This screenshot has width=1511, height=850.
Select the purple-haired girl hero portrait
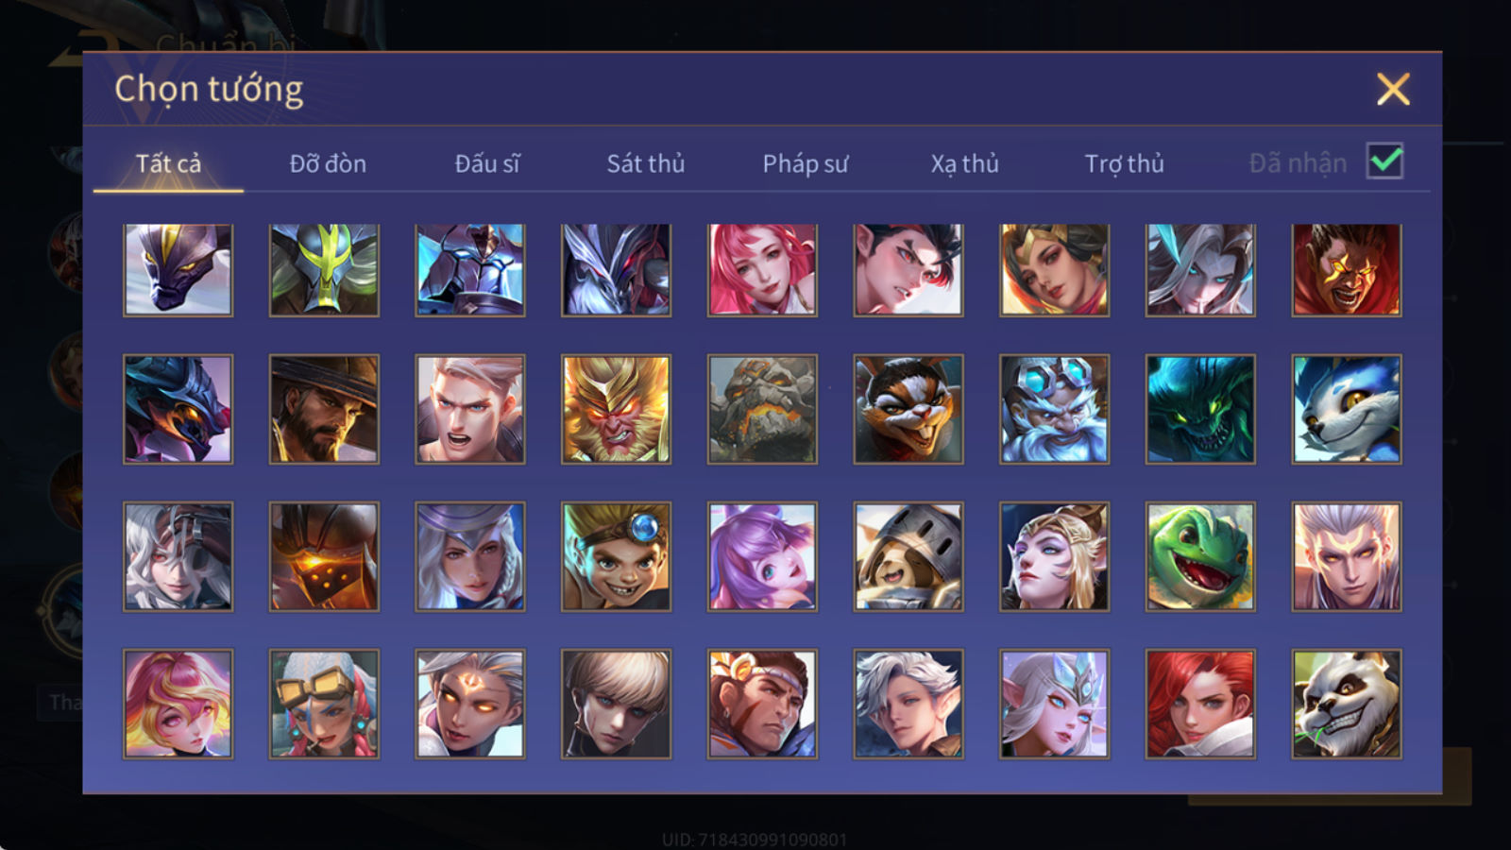[x=762, y=556]
